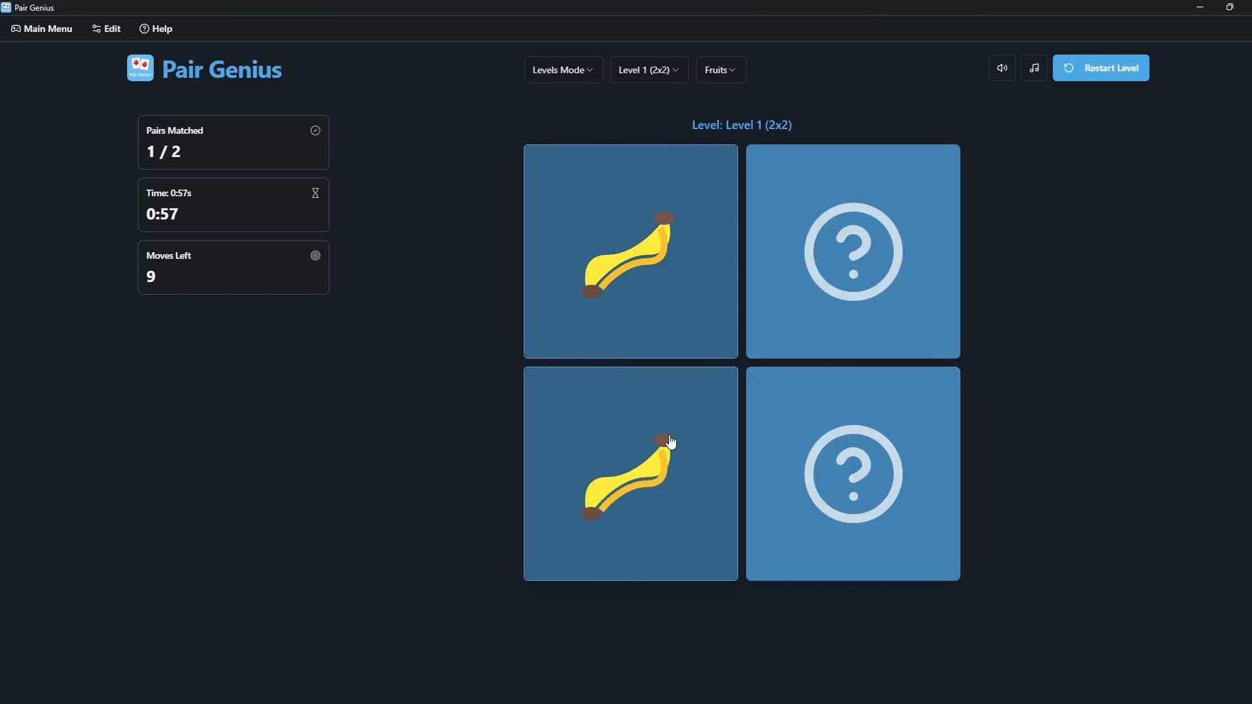Click the top-left banana card
This screenshot has height=704, width=1252.
pyautogui.click(x=631, y=252)
